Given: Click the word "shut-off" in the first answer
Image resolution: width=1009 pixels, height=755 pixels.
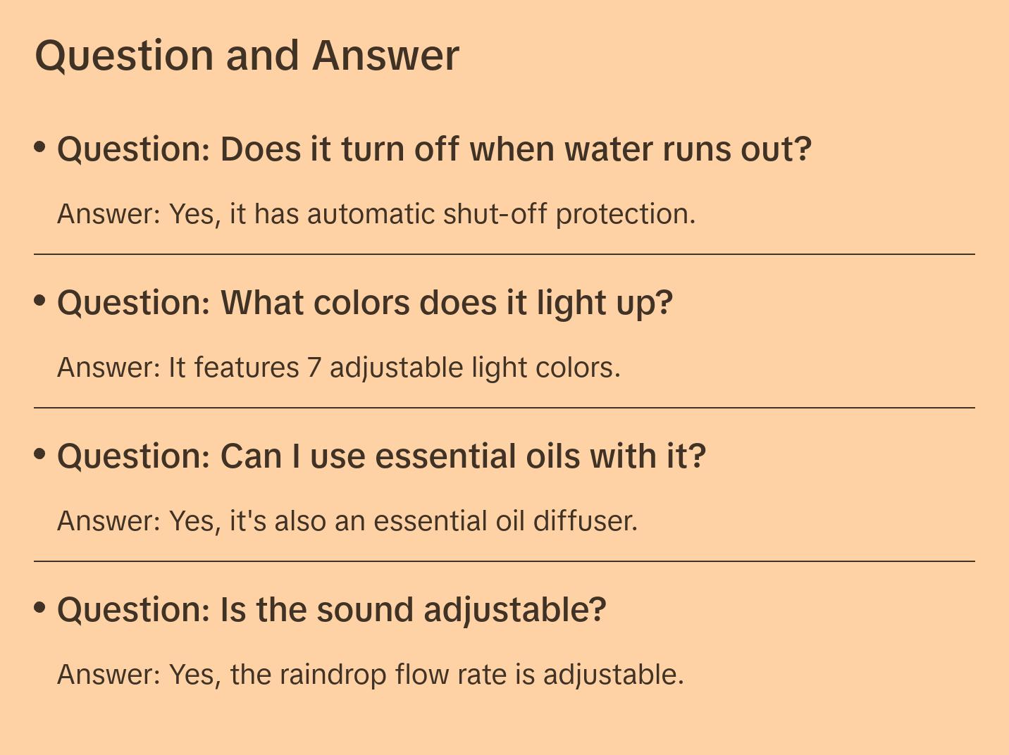Looking at the screenshot, I should tap(495, 214).
